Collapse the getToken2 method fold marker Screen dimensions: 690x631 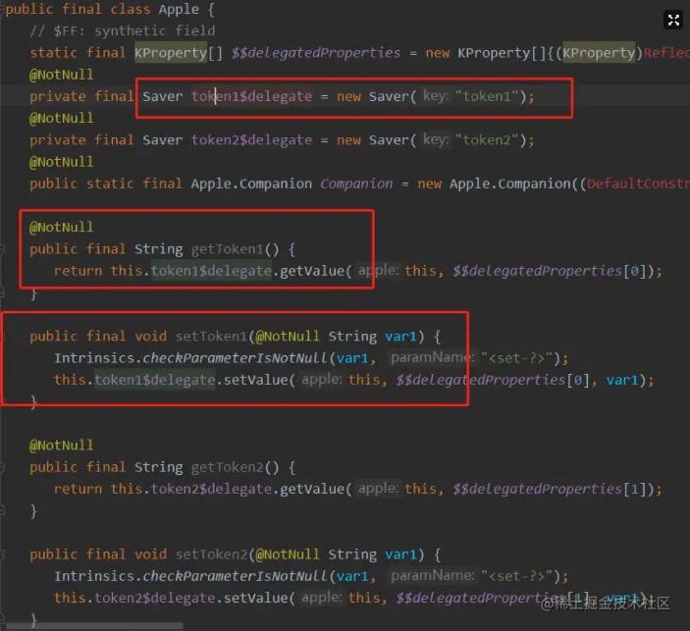[2, 467]
